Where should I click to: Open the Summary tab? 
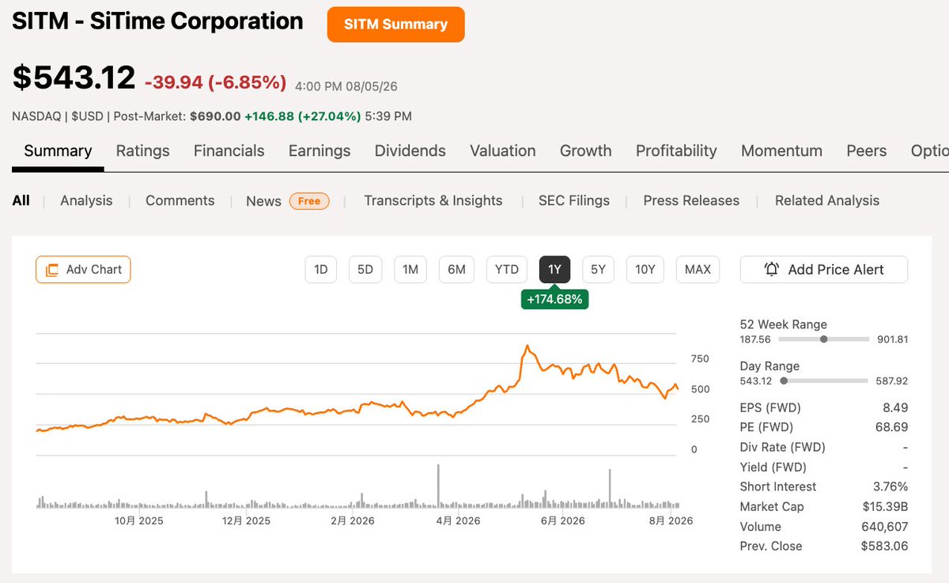point(58,151)
